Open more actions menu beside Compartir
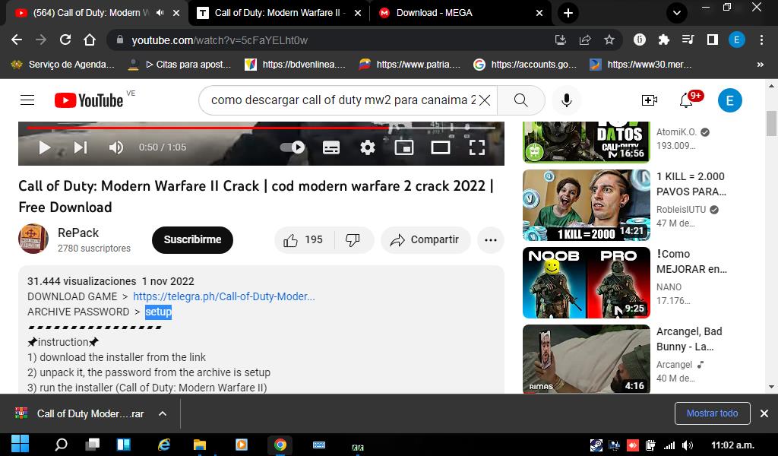Screen dimensions: 778x456 [x=490, y=240]
